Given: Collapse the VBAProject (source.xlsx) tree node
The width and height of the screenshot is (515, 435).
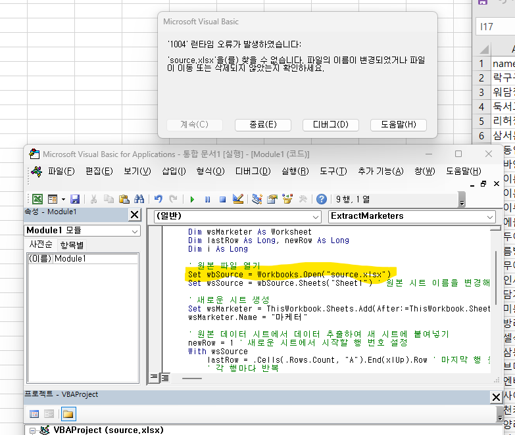Looking at the screenshot, I should pyautogui.click(x=32, y=430).
